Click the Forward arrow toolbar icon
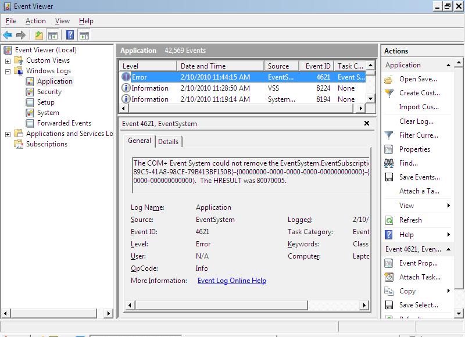Screen dimensions: 465x337 click(21, 35)
